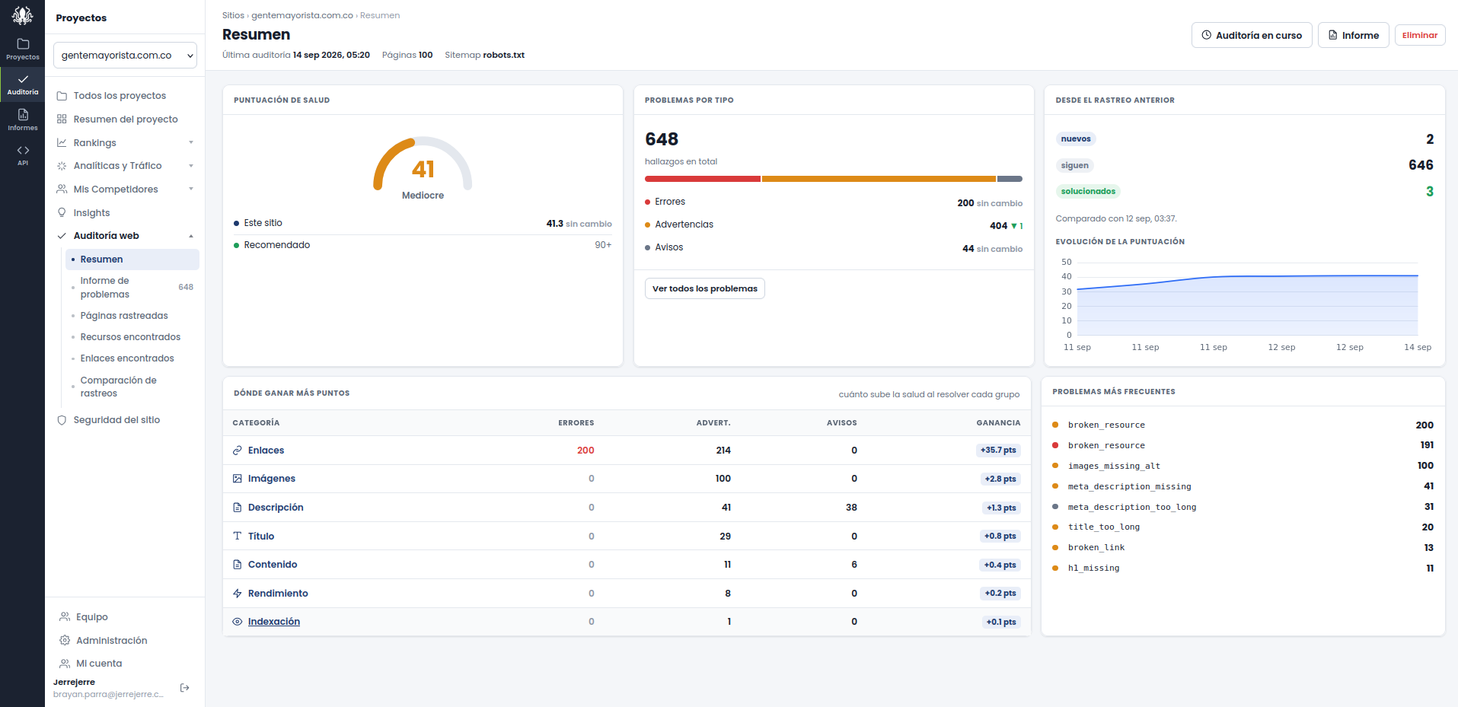Open the gentemayorista.com.co project dropdown
Viewport: 1458px width, 707px height.
pyautogui.click(x=125, y=56)
